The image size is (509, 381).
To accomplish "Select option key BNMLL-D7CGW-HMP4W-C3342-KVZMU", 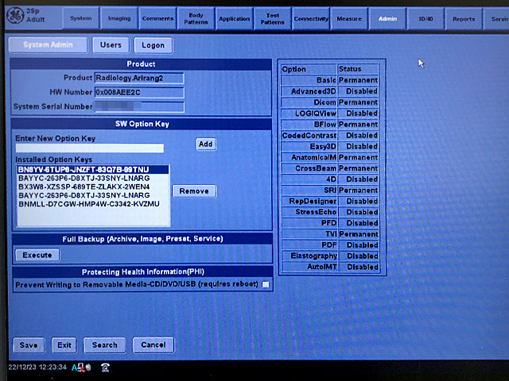I will [x=93, y=204].
